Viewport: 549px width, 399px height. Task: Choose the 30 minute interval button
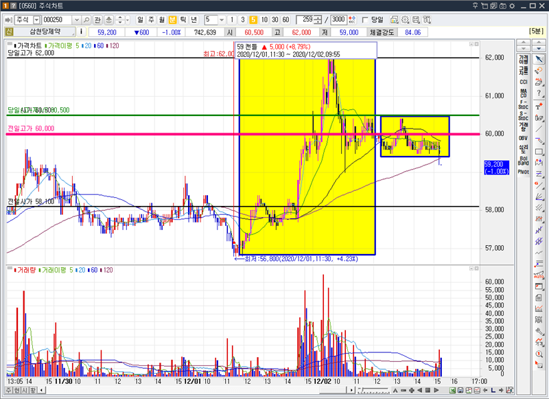tap(275, 20)
